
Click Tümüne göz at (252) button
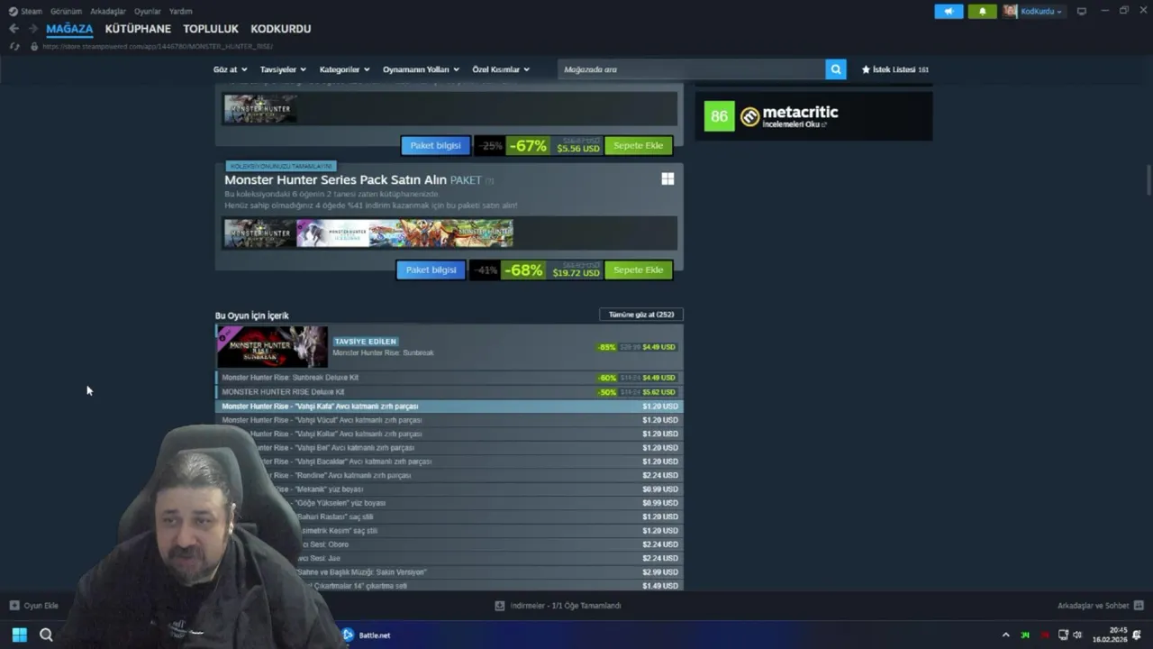(x=641, y=315)
